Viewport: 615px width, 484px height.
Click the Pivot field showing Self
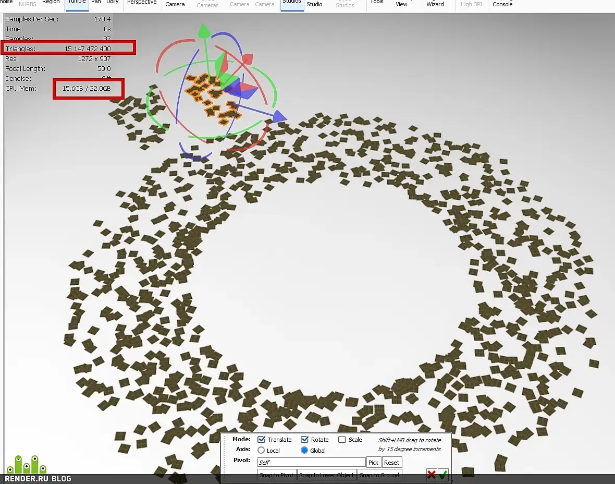pyautogui.click(x=312, y=463)
